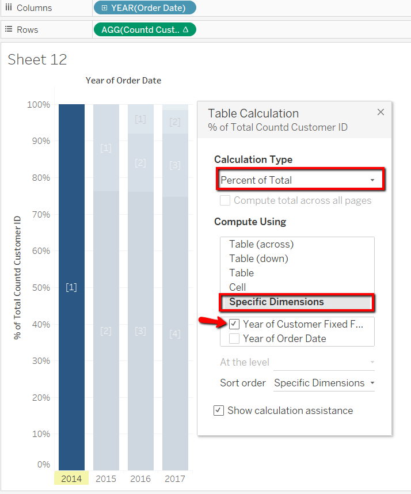Uncheck Year of Customer Fixed checkbox
This screenshot has height=494, width=411.
234,324
